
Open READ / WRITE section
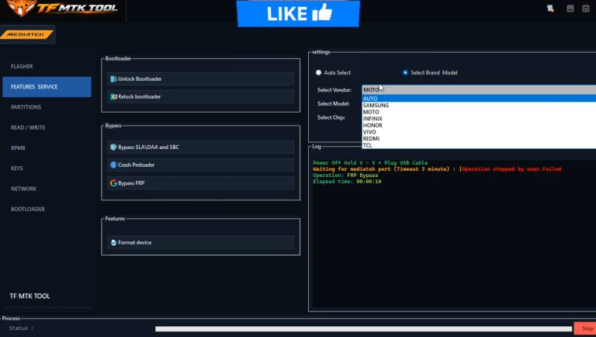point(28,128)
